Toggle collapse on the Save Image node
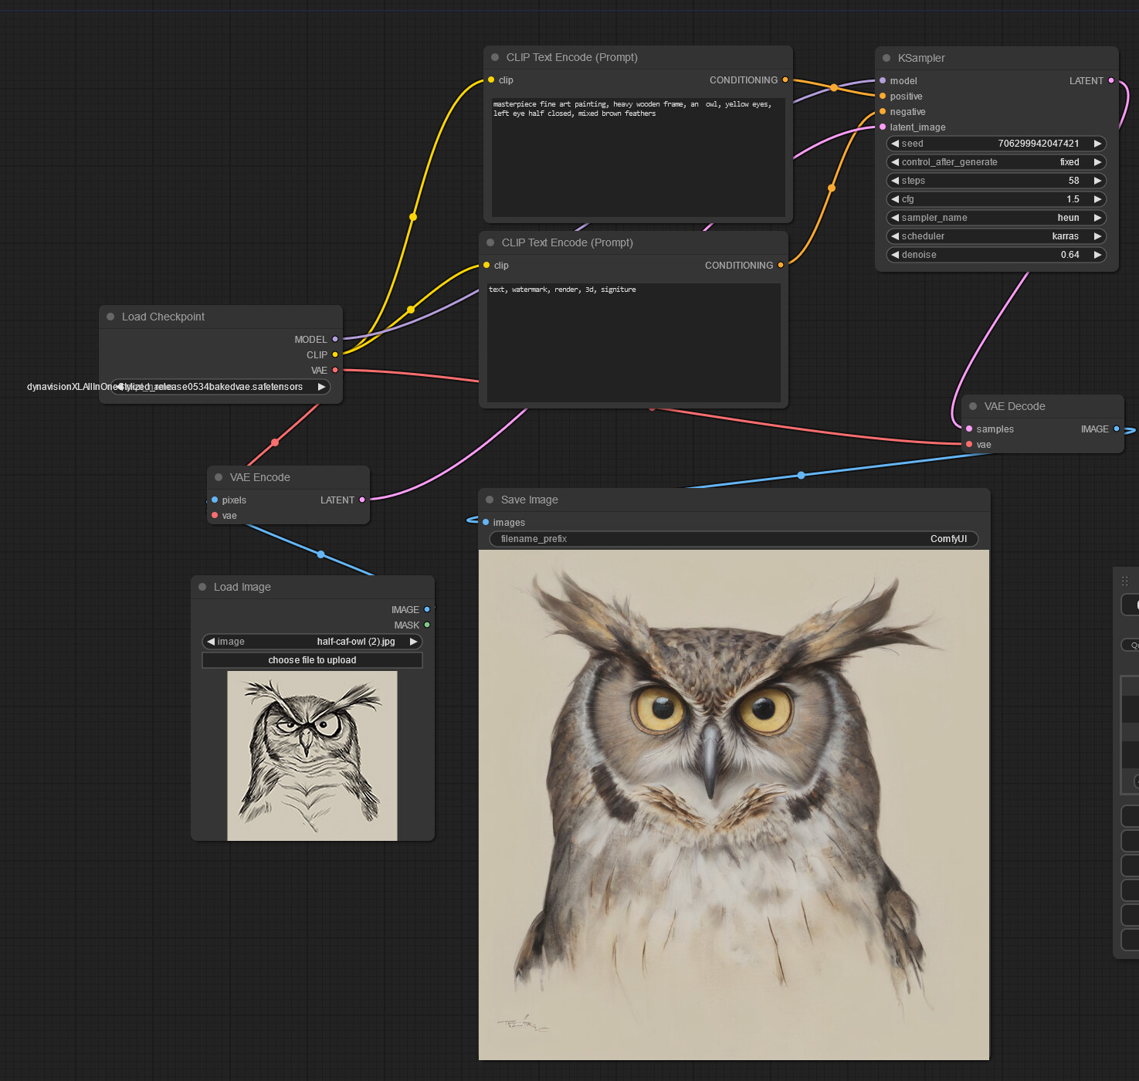Viewport: 1139px width, 1081px height. point(490,500)
